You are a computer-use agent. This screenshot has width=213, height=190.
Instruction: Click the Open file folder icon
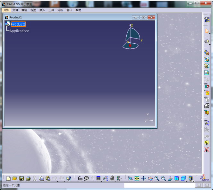(x=15, y=178)
